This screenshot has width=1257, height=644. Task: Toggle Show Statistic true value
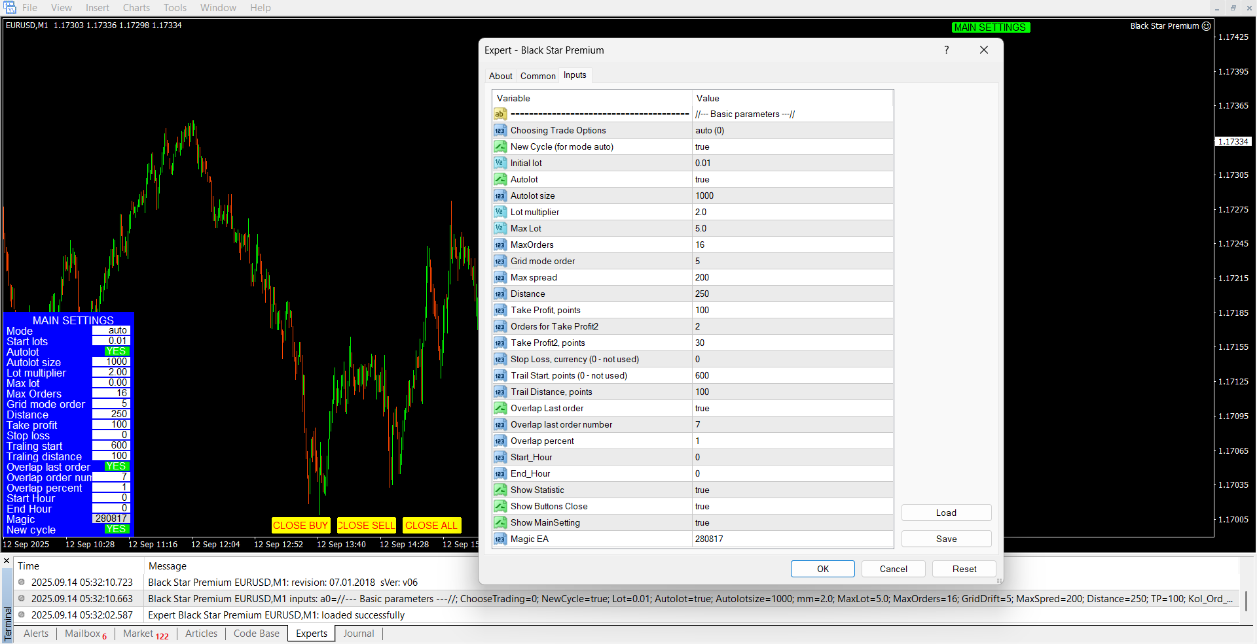click(792, 490)
